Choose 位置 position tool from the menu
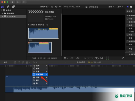 click(40, 71)
